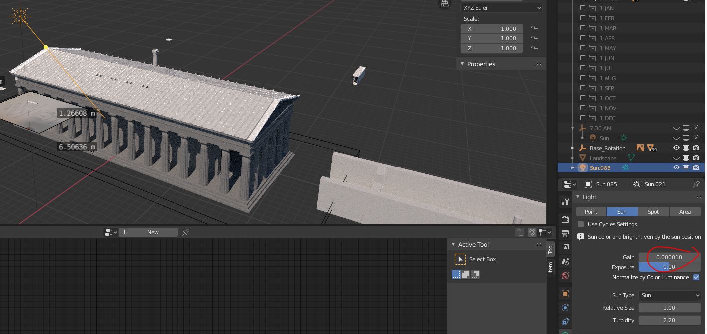Switch to the Item sidebar tab
This screenshot has width=707, height=334.
(x=550, y=268)
